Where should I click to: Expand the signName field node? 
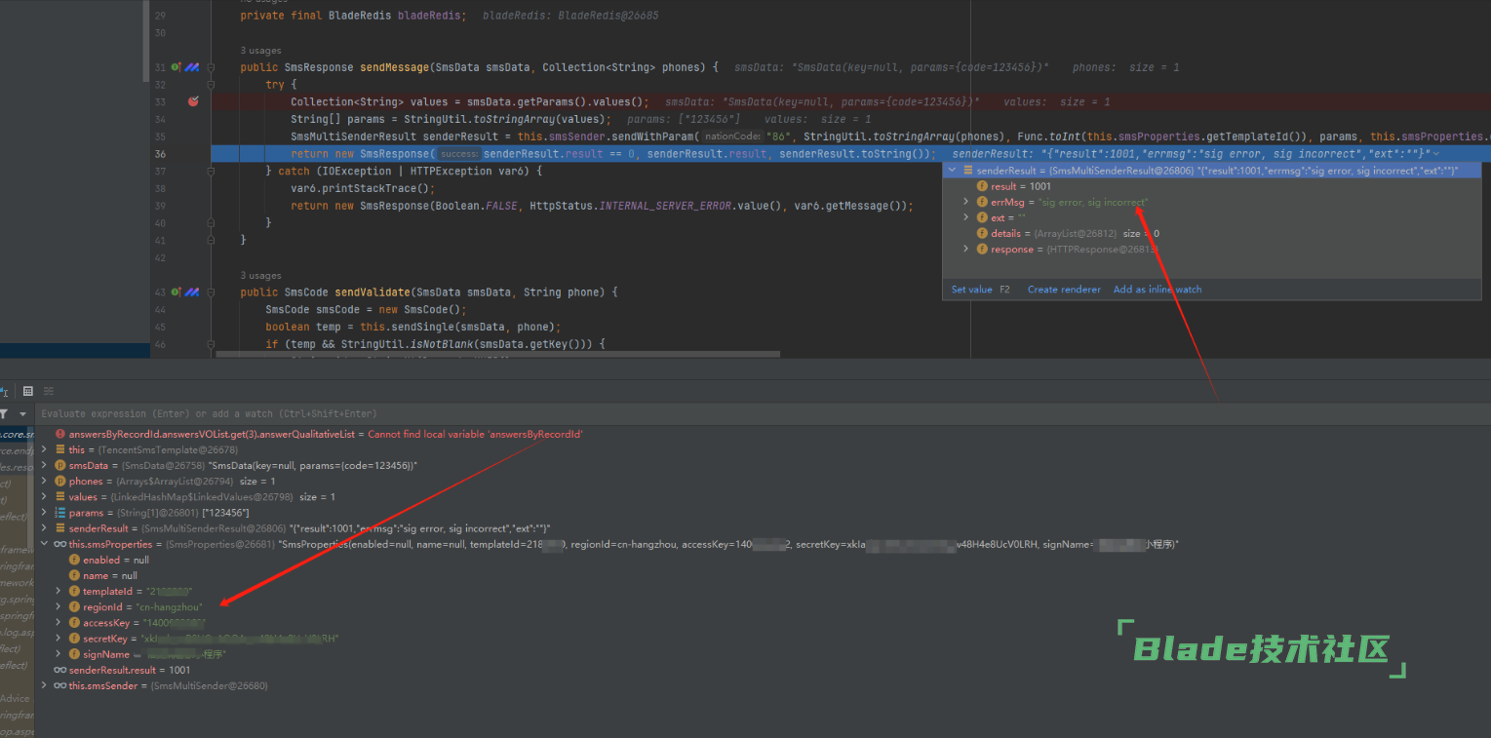tap(59, 654)
